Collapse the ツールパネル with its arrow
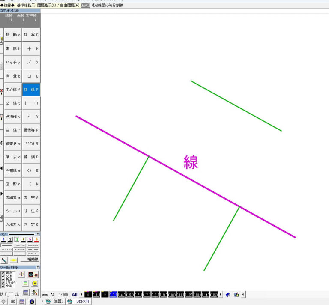Viewport: 329px width, 305px height. (x=38, y=267)
